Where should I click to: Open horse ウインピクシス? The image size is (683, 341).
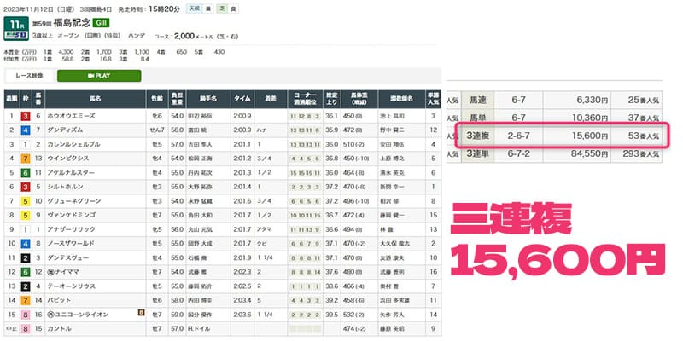coord(68,159)
